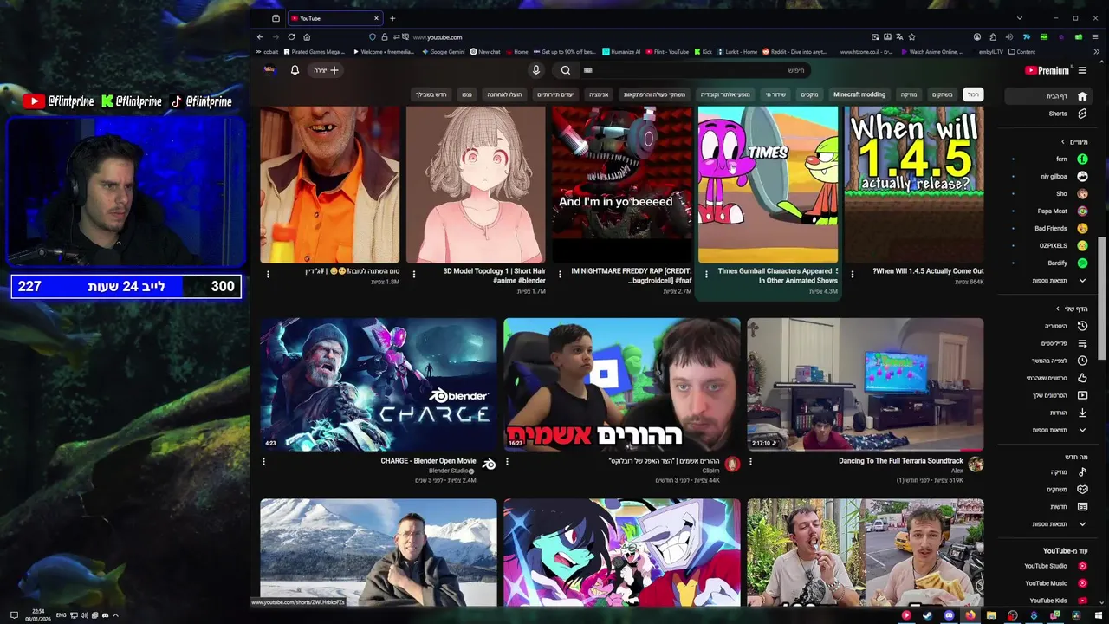
Task: Expand more results below Downloads
Action: (x=1047, y=430)
